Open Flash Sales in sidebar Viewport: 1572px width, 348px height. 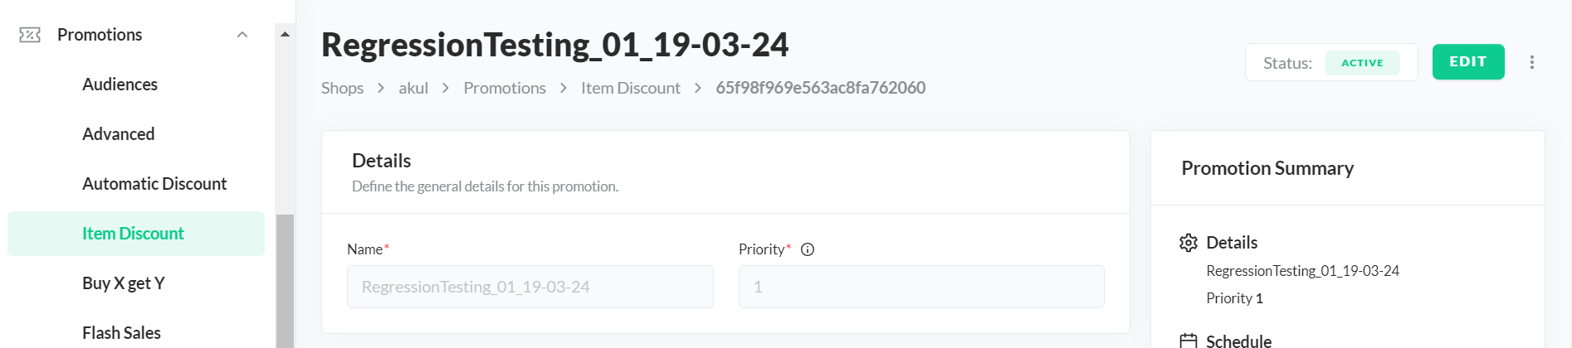[121, 333]
